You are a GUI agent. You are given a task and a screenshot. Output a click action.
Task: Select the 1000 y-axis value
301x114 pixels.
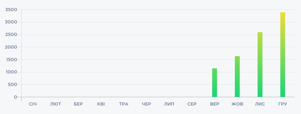11,72
